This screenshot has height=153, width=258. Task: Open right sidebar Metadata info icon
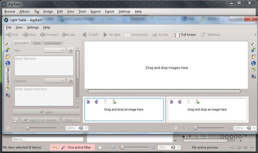tap(253, 50)
